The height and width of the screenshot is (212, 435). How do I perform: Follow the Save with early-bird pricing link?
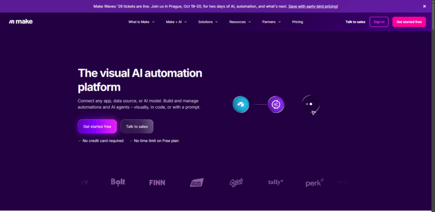pyautogui.click(x=313, y=6)
